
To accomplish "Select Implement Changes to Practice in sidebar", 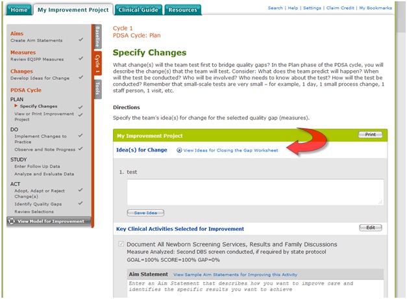I will pyautogui.click(x=40, y=139).
